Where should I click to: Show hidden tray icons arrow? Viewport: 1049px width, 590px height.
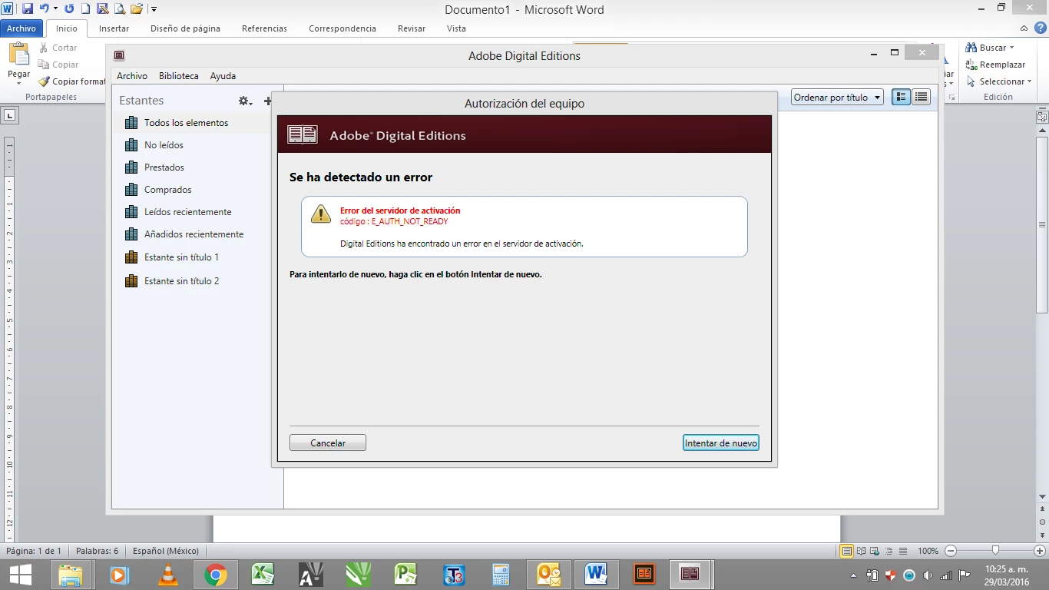[x=853, y=575]
